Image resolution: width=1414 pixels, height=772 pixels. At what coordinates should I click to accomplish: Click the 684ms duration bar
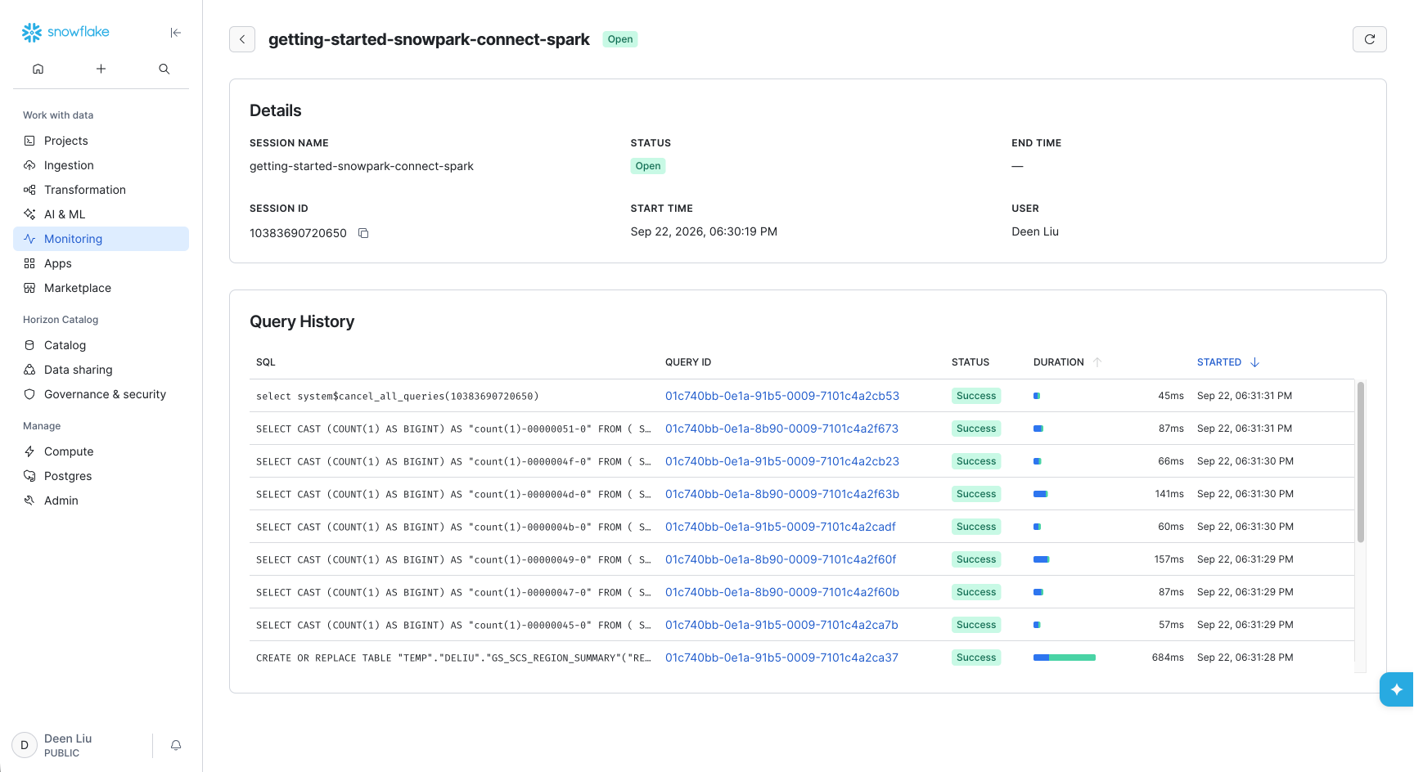pos(1065,658)
